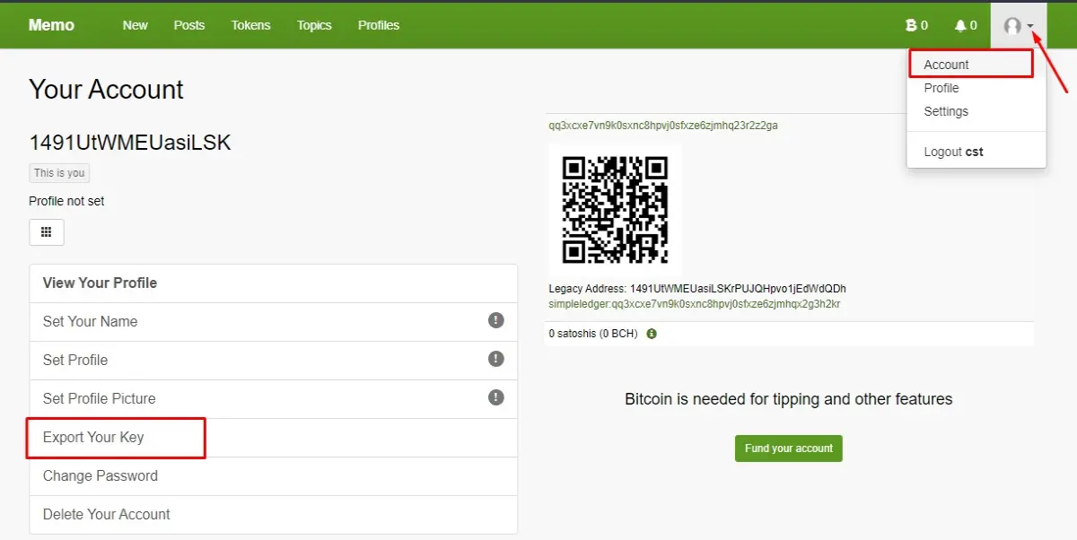
Task: Click the Profile not set text
Action: (66, 201)
